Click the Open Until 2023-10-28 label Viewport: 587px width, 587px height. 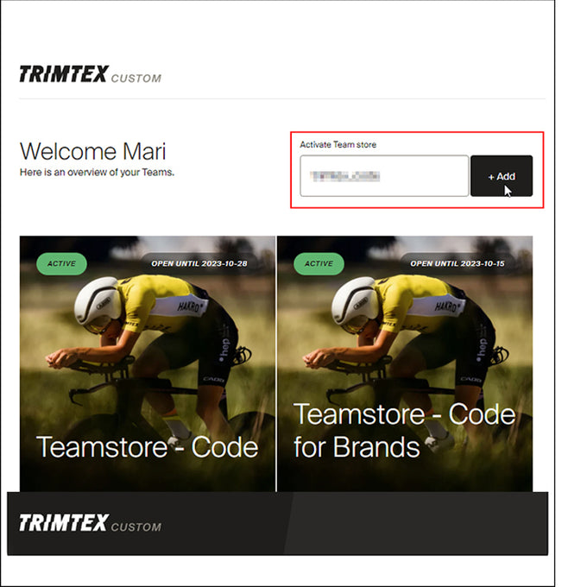click(x=199, y=263)
